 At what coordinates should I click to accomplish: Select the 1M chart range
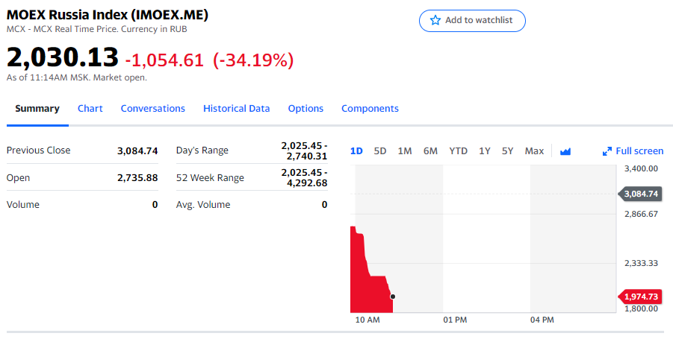point(405,151)
